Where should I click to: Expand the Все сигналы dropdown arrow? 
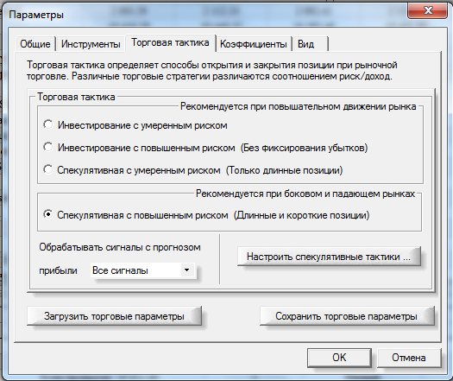click(187, 270)
